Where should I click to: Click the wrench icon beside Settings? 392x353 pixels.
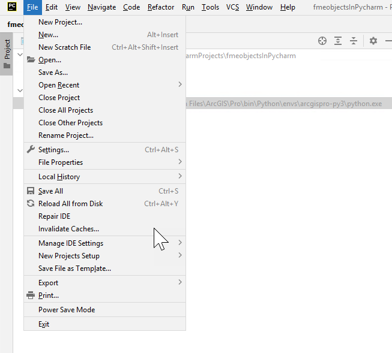point(31,150)
